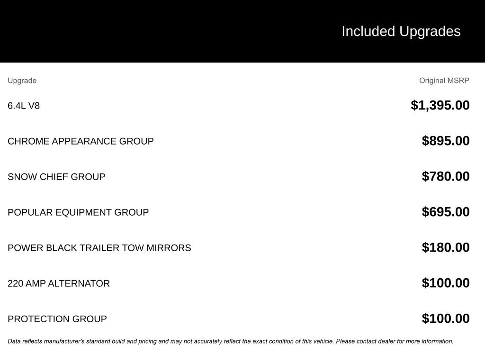
Task: Select the Popular Equipment Group label
Action: coord(78,212)
